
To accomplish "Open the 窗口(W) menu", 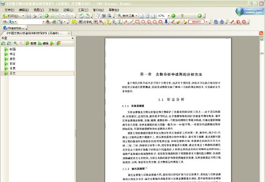I will [98, 10].
